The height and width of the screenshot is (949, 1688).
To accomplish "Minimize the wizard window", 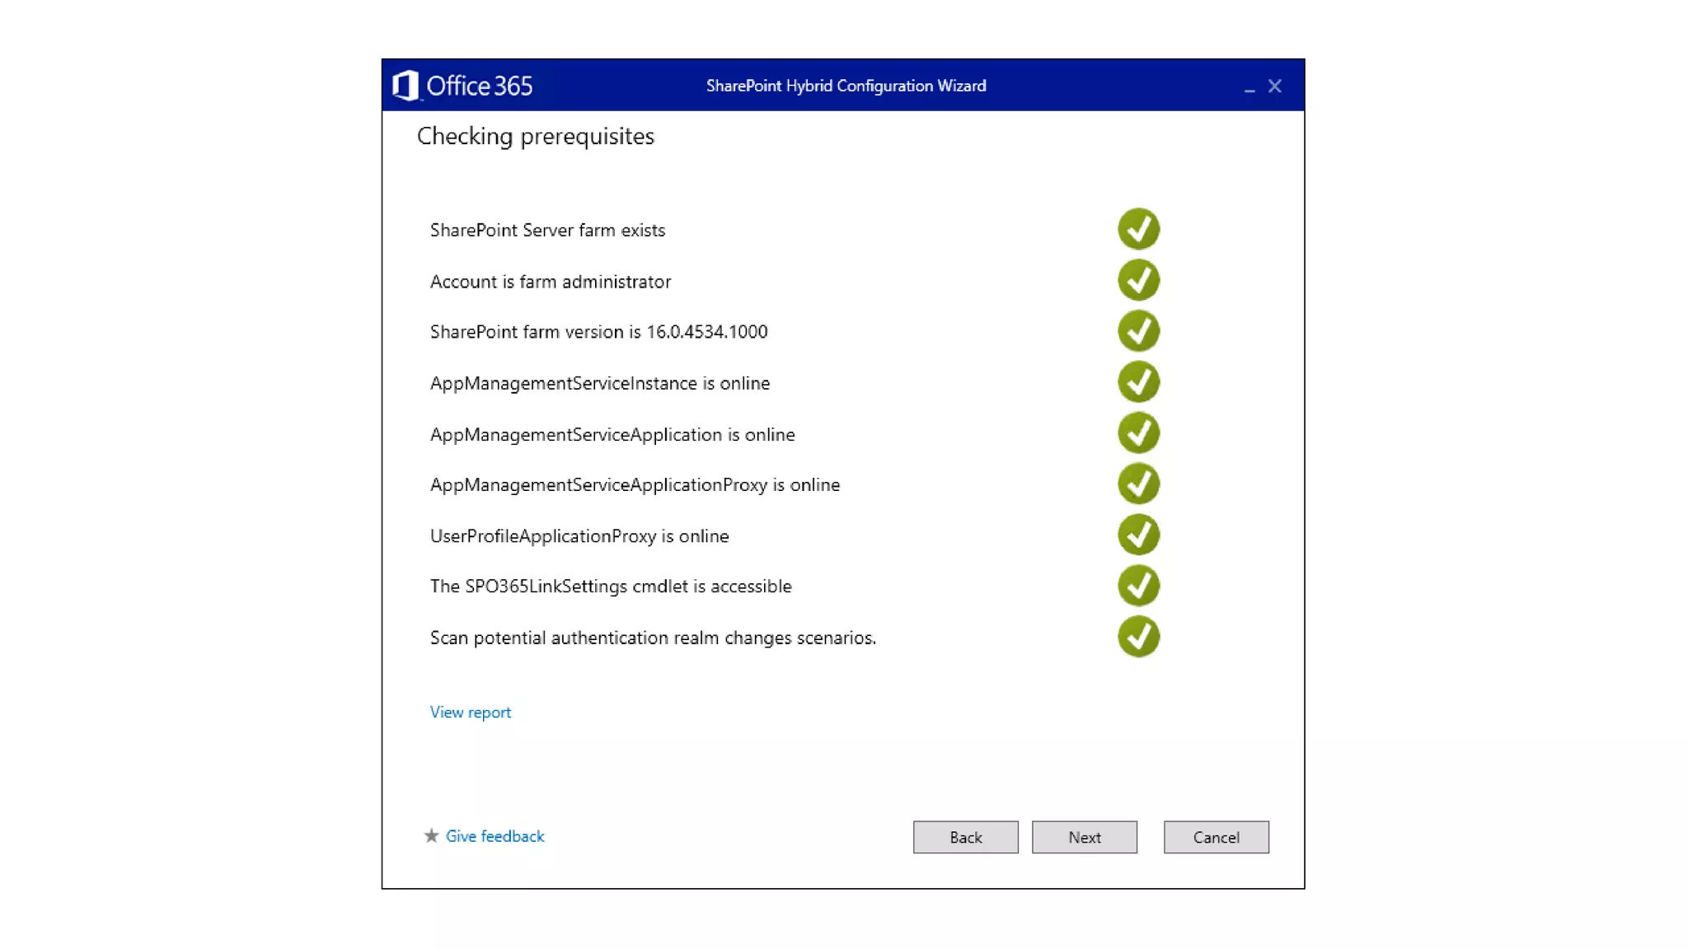I will coord(1249,87).
